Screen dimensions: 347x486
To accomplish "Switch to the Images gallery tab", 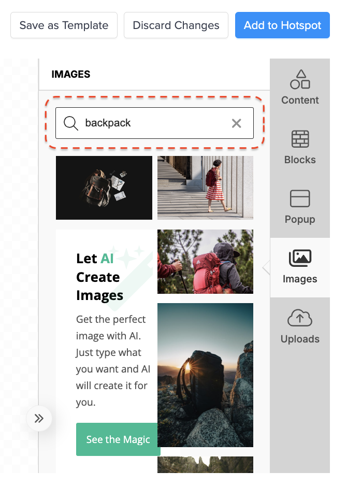I will pyautogui.click(x=300, y=267).
